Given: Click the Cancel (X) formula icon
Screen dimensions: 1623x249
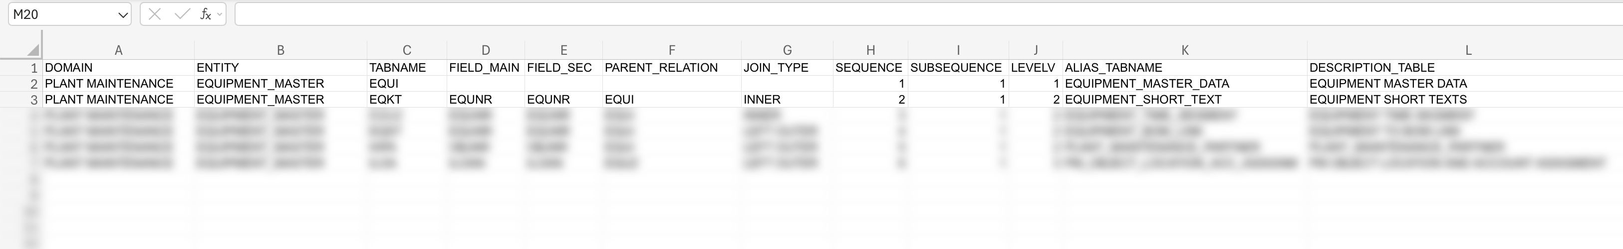Looking at the screenshot, I should tap(154, 14).
